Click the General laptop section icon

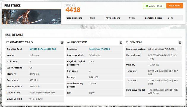point(127,42)
